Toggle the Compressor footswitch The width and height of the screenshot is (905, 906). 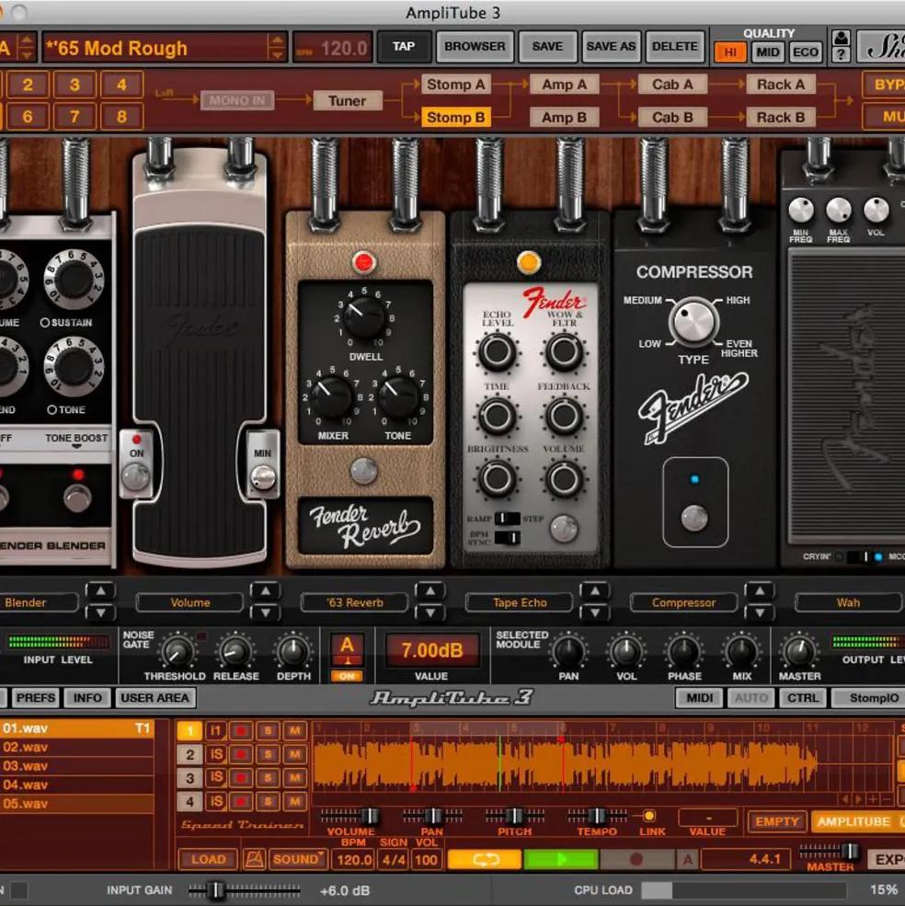click(x=694, y=518)
